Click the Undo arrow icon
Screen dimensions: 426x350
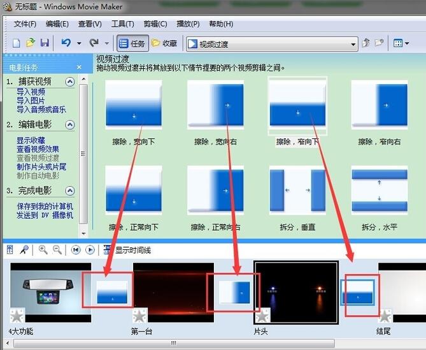pyautogui.click(x=66, y=43)
